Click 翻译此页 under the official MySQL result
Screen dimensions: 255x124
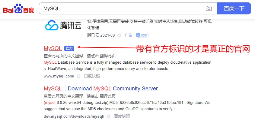pos(107,56)
